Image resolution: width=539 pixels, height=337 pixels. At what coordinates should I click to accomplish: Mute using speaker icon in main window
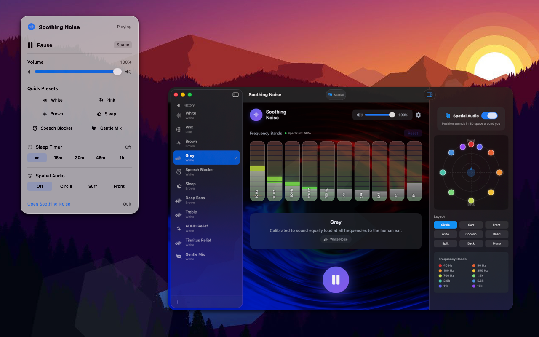coord(359,115)
